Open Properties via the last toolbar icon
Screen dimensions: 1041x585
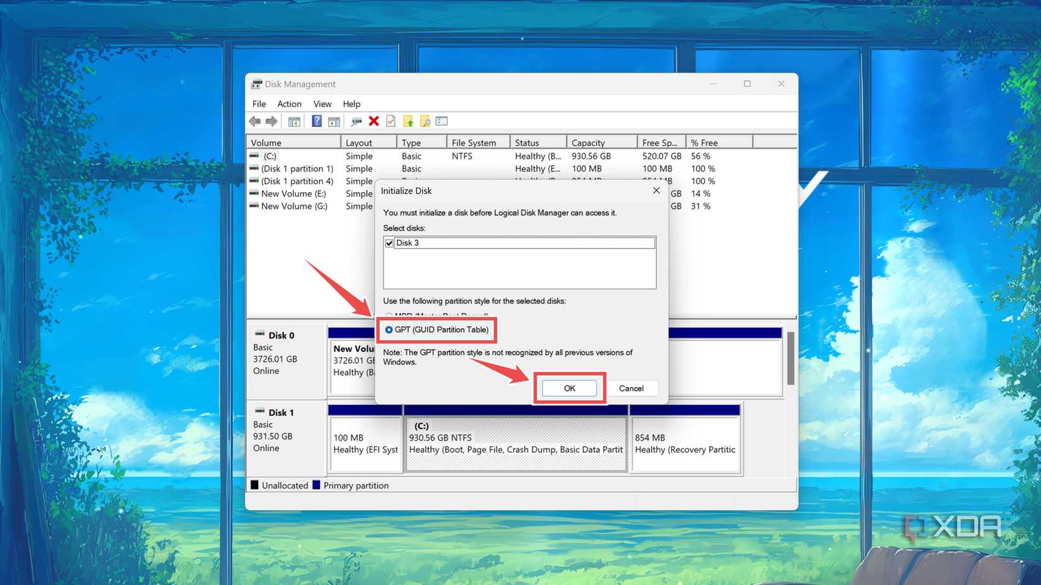tap(442, 121)
